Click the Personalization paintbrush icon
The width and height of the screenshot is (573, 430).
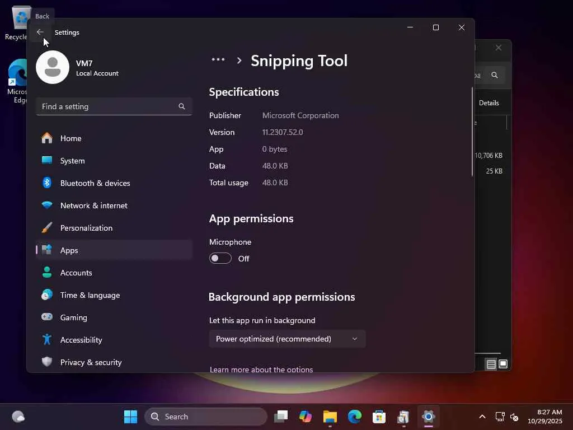click(47, 227)
